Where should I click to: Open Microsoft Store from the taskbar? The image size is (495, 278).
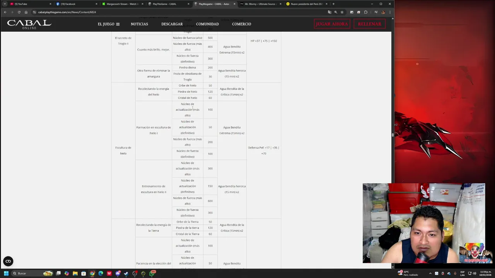(84, 273)
